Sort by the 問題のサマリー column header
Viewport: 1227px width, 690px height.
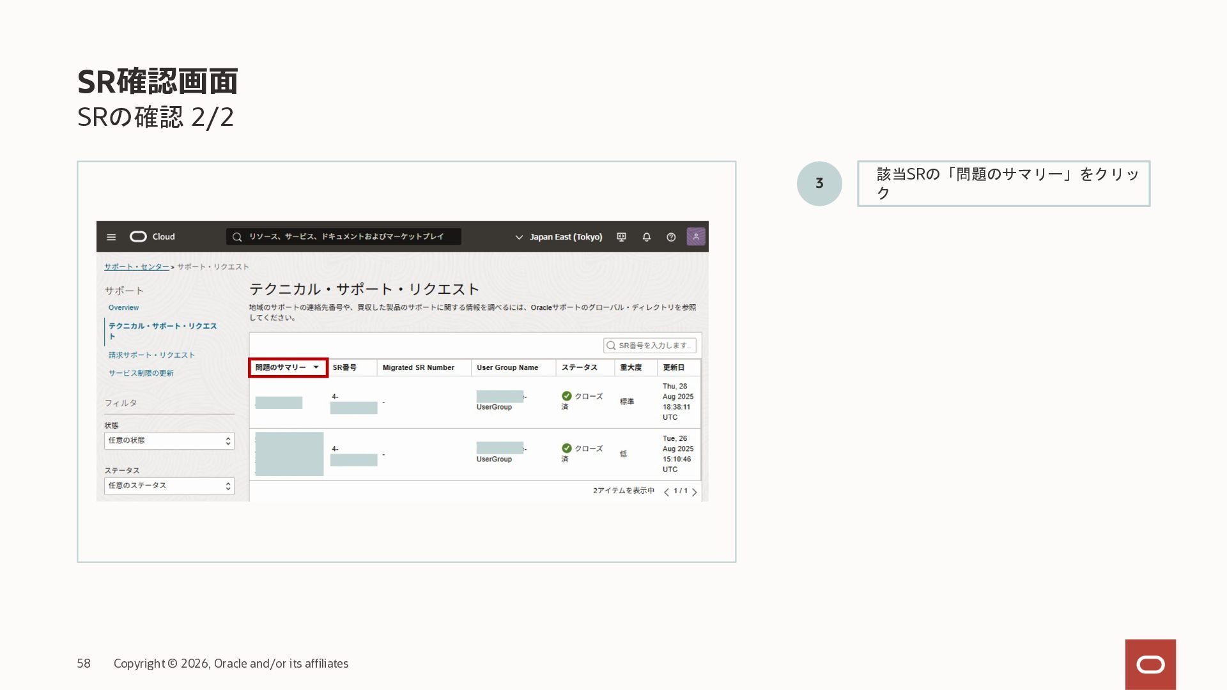click(x=288, y=367)
